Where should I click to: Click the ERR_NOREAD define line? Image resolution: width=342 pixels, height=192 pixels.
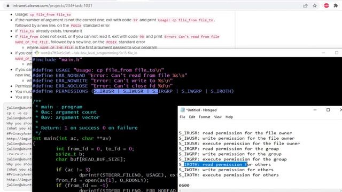[x=110, y=75]
